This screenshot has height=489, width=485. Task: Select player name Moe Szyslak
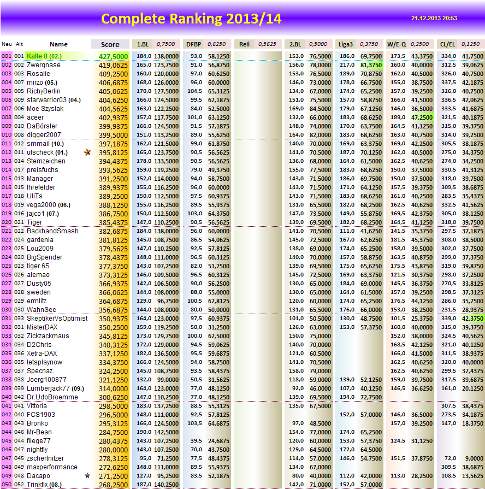pos(45,109)
